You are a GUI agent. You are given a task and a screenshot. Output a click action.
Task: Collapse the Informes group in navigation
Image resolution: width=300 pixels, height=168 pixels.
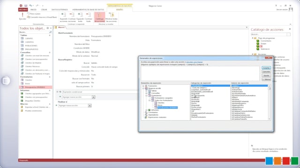50,90
